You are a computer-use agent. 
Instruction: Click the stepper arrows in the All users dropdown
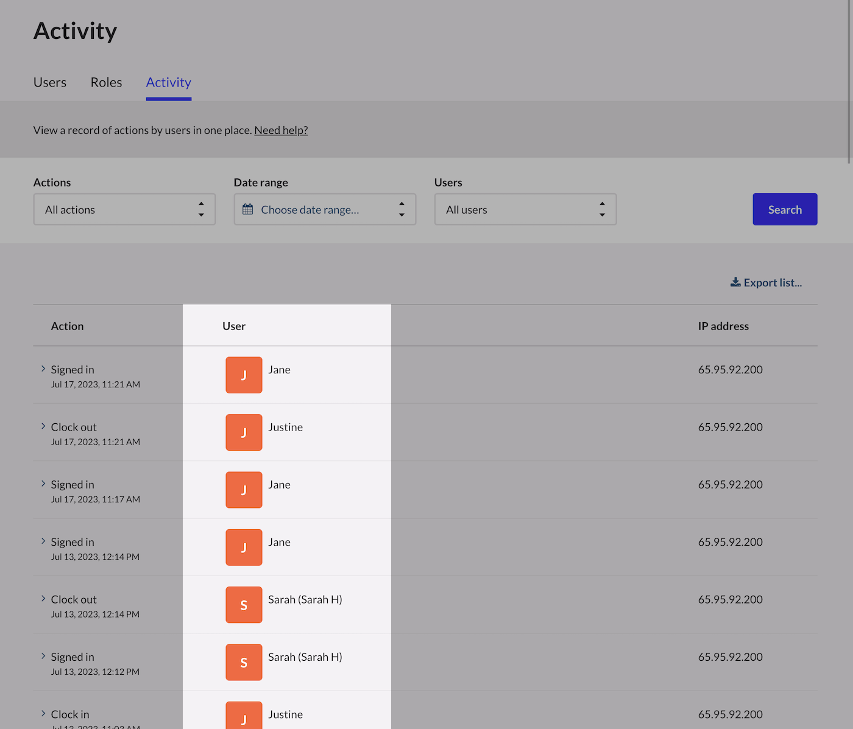602,210
